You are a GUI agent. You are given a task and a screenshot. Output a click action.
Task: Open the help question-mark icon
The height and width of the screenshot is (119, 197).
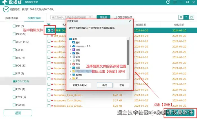point(168,2)
